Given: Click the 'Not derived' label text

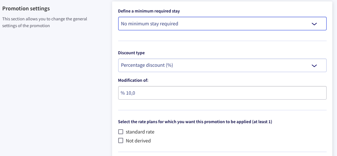Looking at the screenshot, I should coord(138,141).
